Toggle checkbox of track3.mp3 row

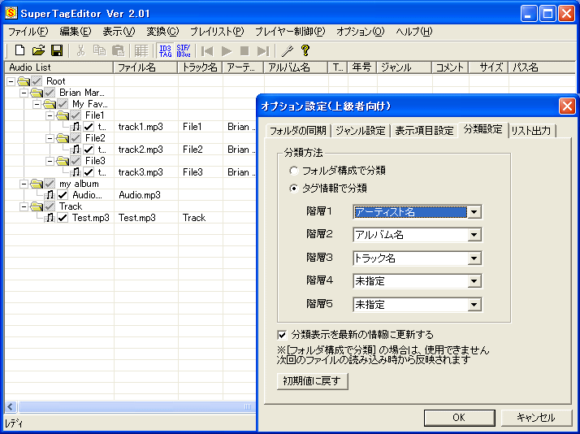pos(89,172)
